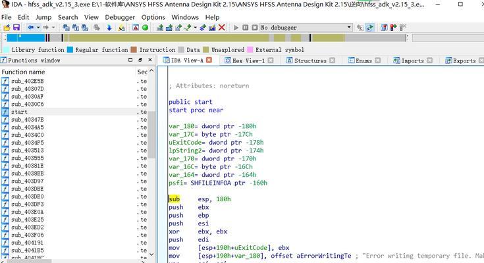Close the Hex View-1 tab
The height and width of the screenshot is (263, 484).
pyautogui.click(x=271, y=60)
